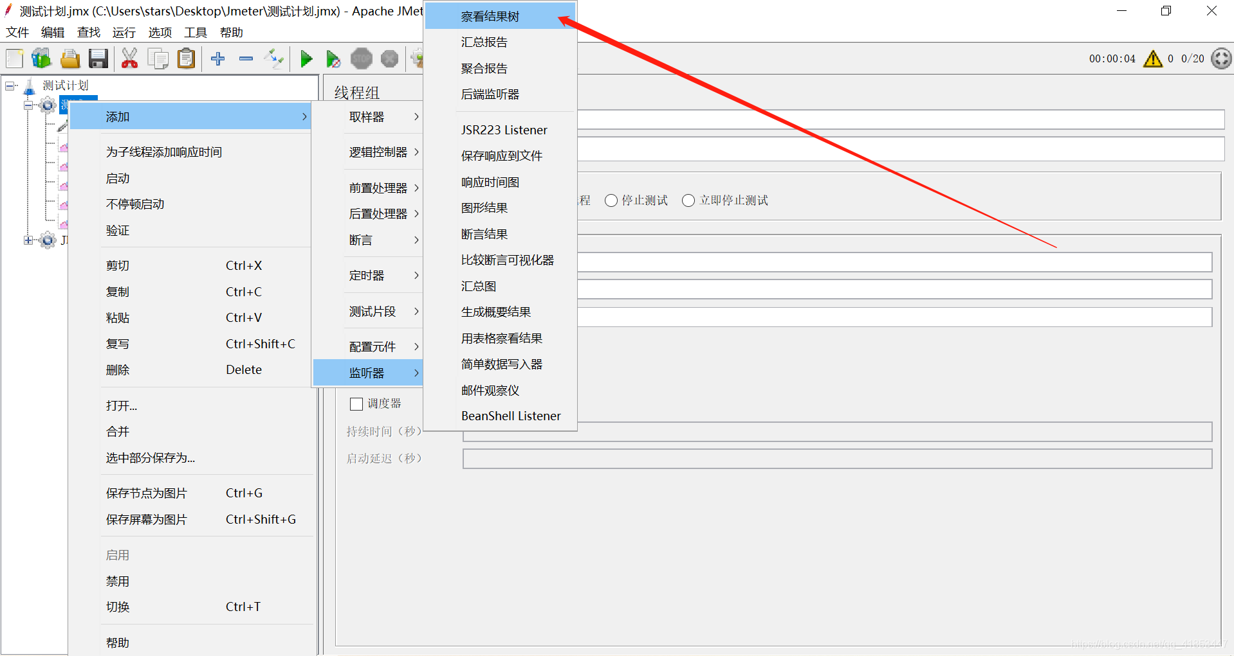The width and height of the screenshot is (1234, 656).
Task: Start the test with green play icon
Action: (x=306, y=59)
